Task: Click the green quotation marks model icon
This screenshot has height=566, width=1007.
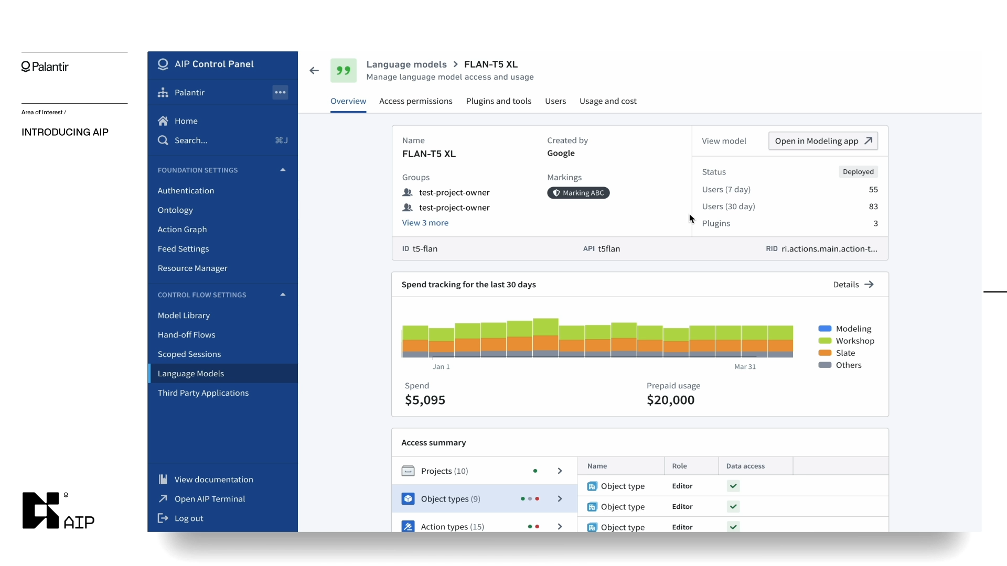Action: [344, 71]
